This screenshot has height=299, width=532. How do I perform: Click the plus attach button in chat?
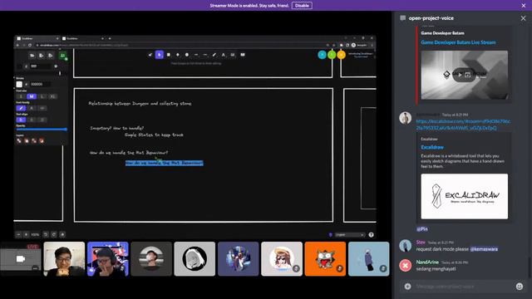pyautogui.click(x=408, y=287)
